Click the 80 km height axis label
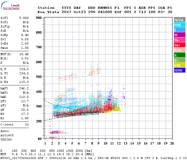This screenshot has width=187, height=160. (x=40, y=139)
